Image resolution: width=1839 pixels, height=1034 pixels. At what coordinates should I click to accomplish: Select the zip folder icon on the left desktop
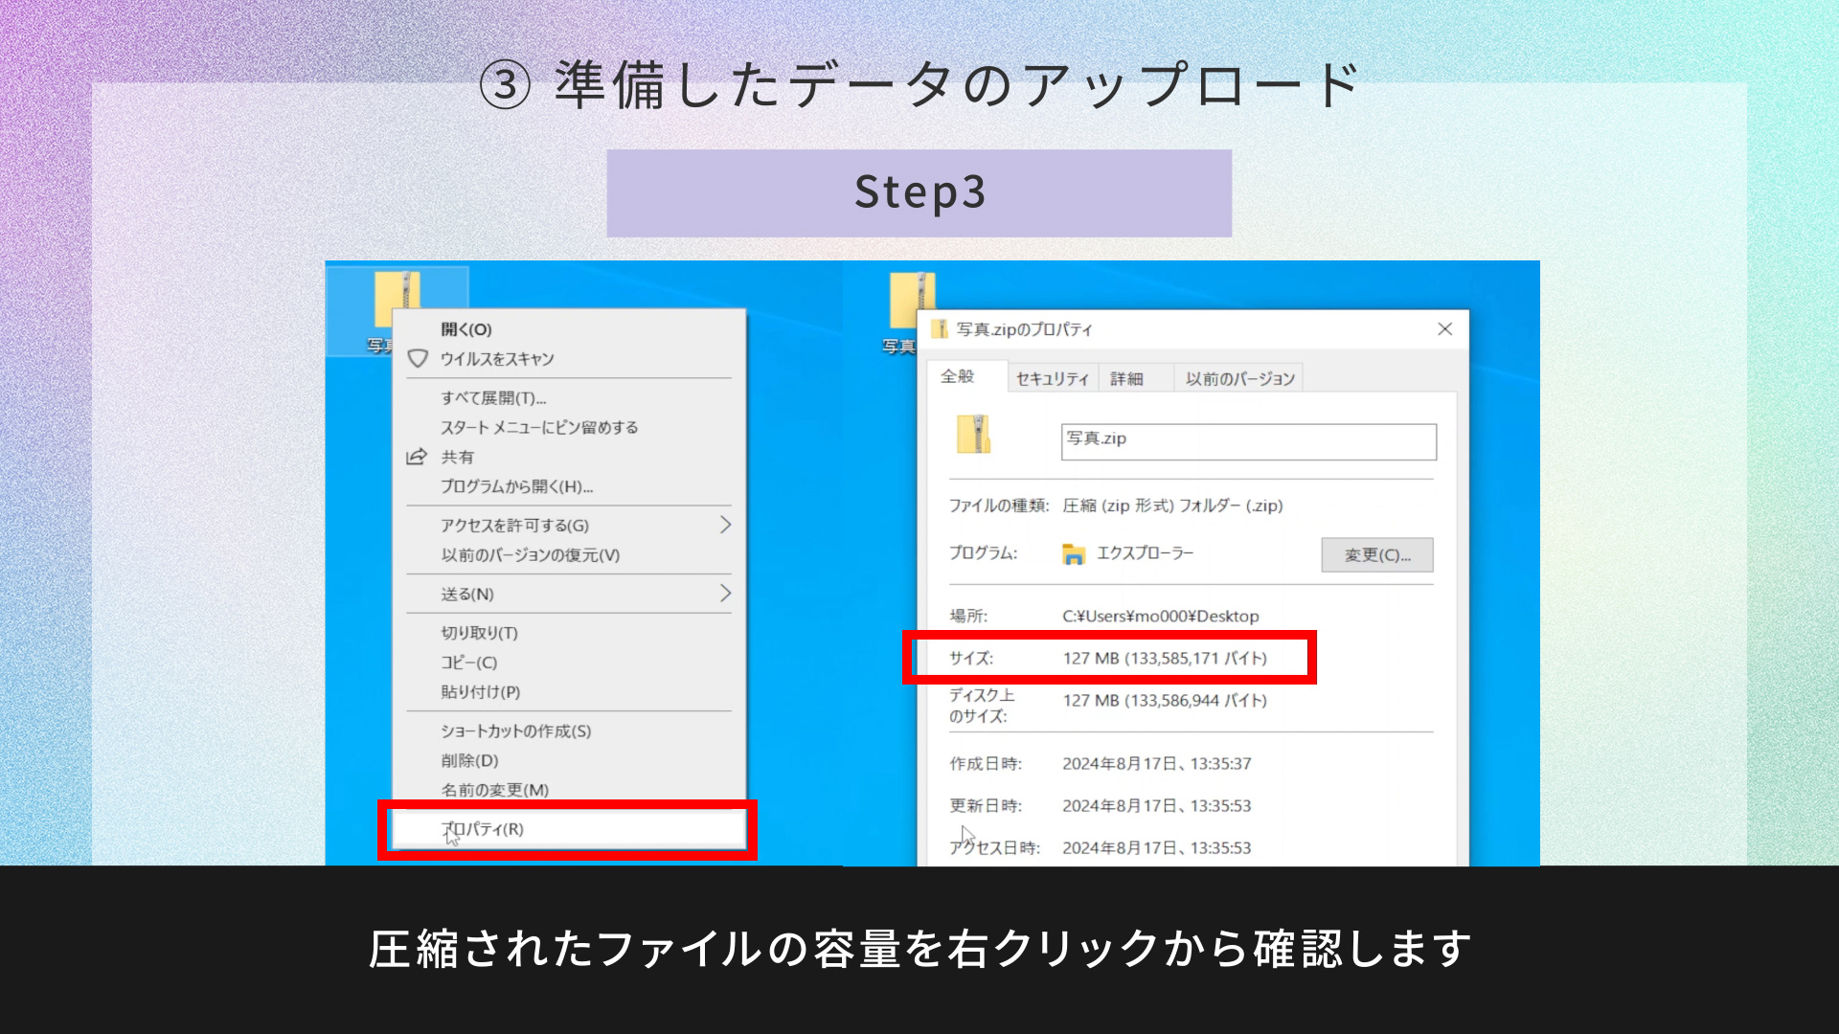pyautogui.click(x=397, y=299)
